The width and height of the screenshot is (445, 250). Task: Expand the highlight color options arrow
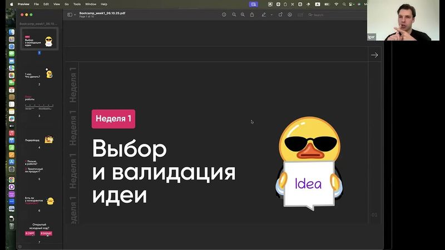tap(271, 15)
